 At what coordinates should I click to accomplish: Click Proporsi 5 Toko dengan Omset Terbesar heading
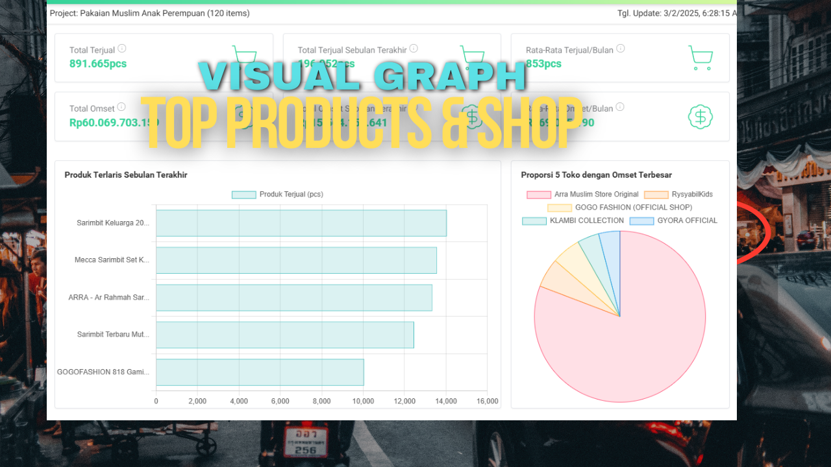pos(597,175)
